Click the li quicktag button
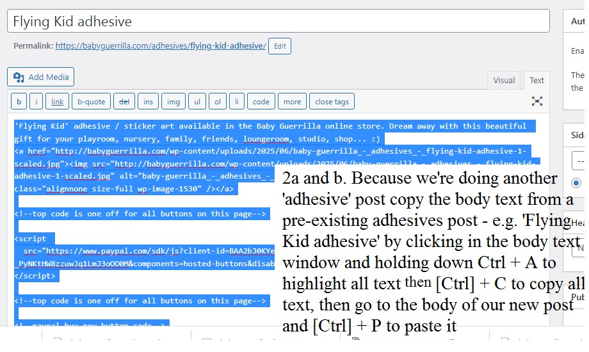The image size is (589, 352). click(x=237, y=101)
